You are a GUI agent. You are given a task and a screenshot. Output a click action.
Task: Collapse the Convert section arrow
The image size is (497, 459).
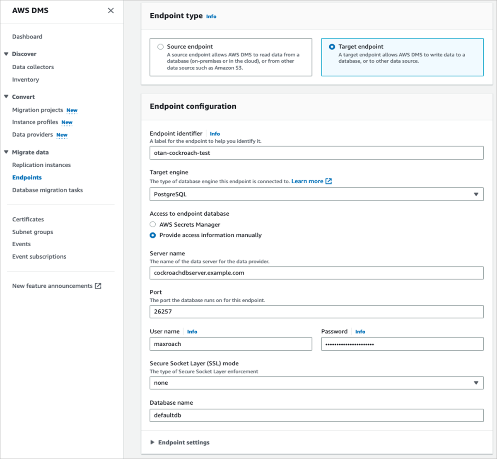click(6, 97)
